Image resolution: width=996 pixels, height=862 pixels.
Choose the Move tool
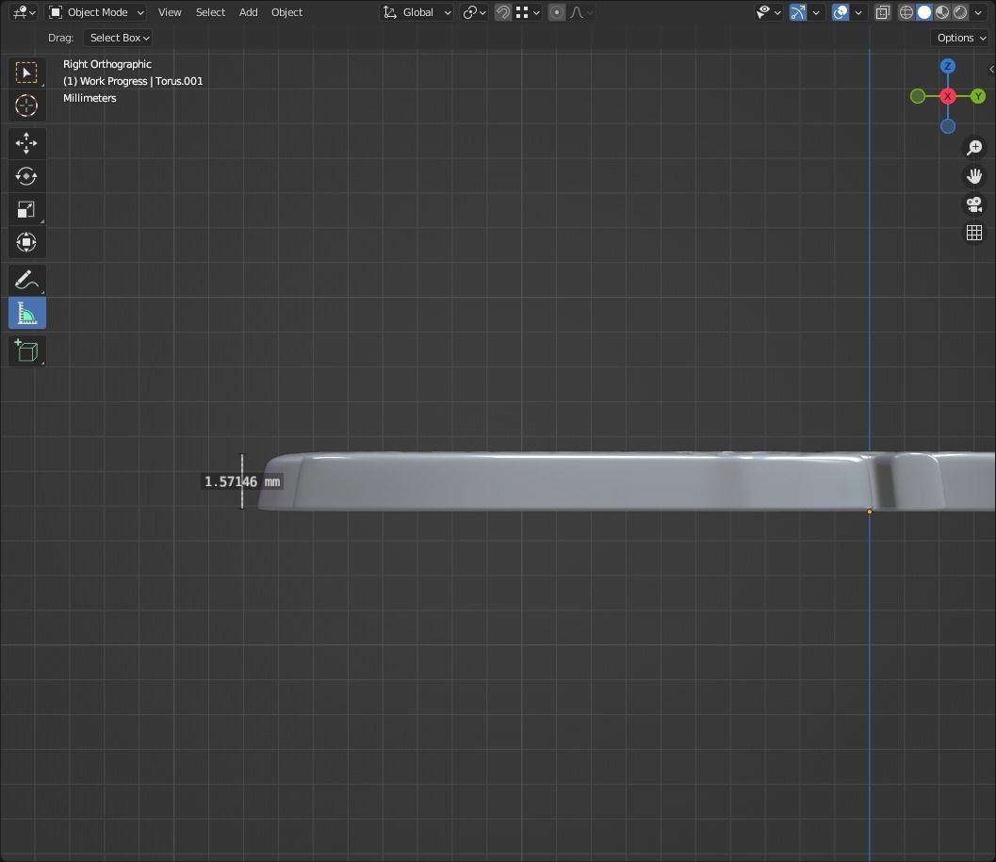coord(26,143)
